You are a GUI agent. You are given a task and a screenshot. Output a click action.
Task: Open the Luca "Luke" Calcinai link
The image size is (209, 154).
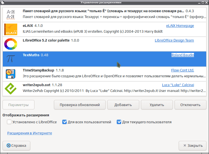pos(178,85)
